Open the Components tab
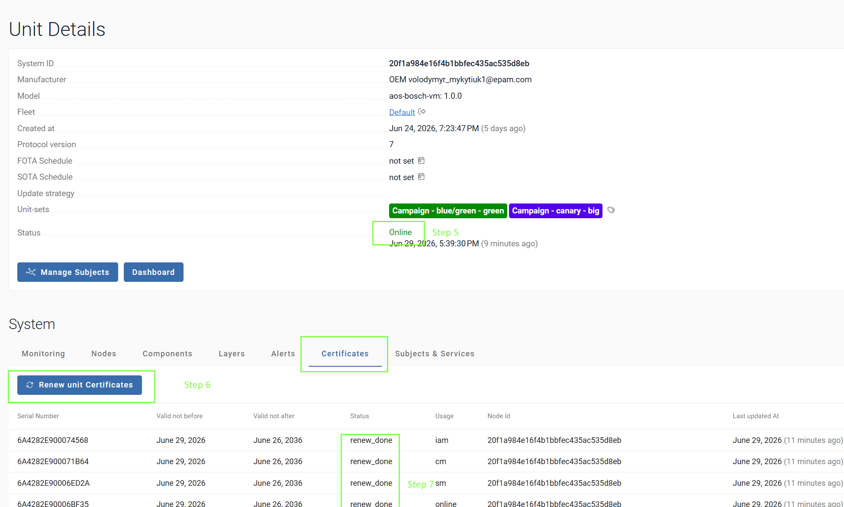 point(168,354)
